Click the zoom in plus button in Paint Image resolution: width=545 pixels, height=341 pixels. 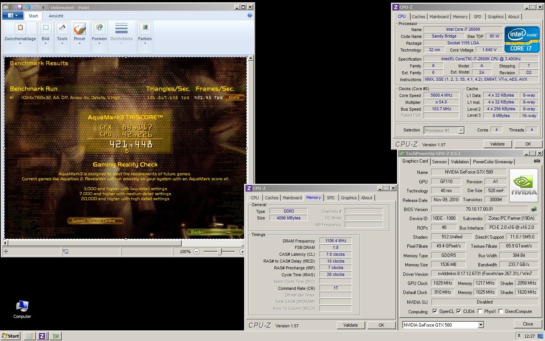pos(242,252)
